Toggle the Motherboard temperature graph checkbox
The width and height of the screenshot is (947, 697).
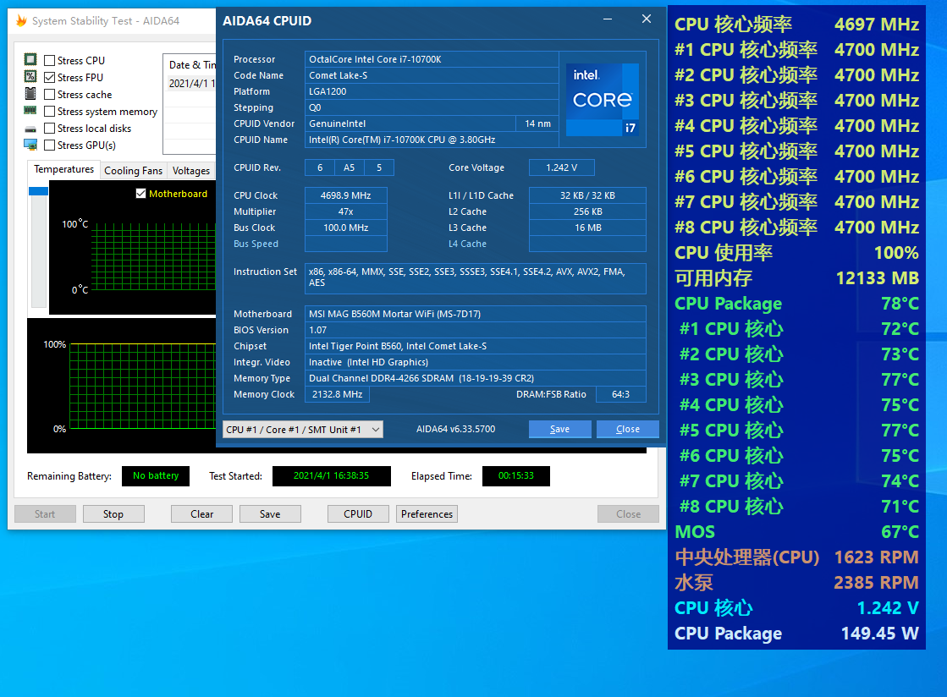141,194
